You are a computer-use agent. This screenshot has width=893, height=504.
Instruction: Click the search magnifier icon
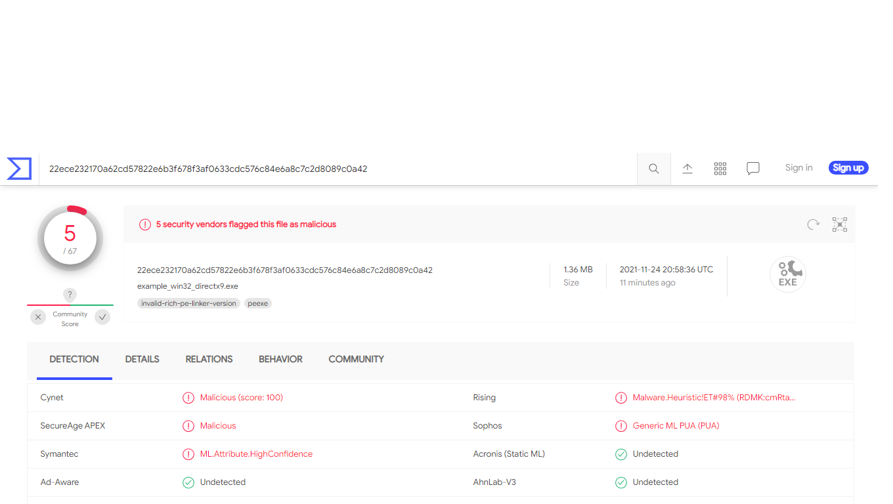653,169
